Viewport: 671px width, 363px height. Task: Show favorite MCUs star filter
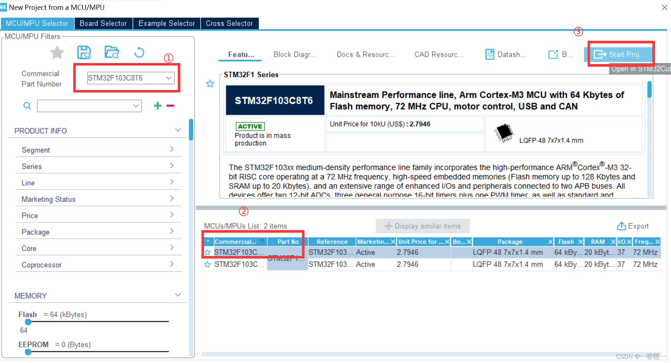tap(57, 53)
